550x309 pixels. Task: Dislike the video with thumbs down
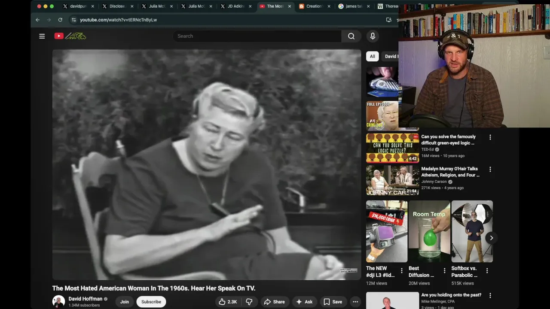pos(249,302)
